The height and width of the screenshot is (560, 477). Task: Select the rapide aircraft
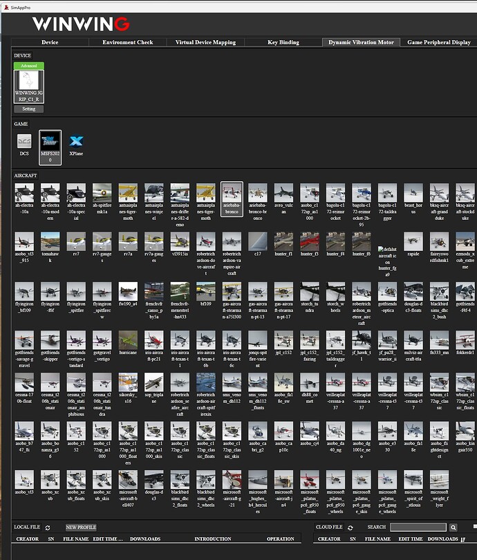(x=413, y=241)
